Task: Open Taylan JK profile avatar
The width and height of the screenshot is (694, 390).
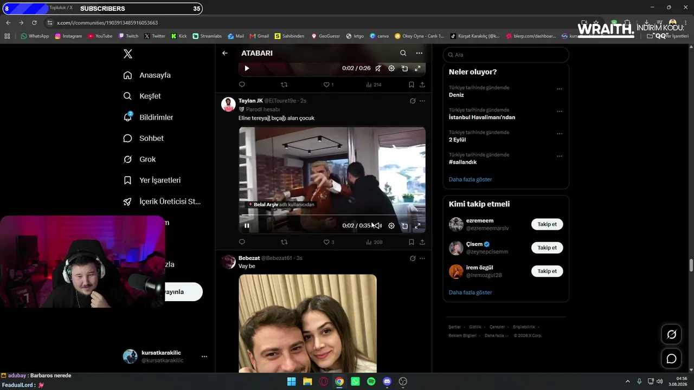Action: (228, 104)
